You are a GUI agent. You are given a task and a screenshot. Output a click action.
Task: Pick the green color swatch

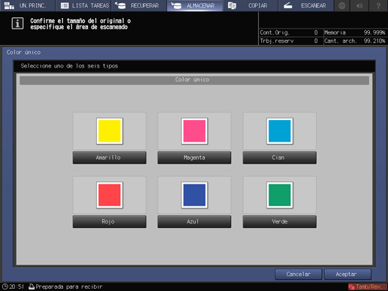(x=280, y=195)
